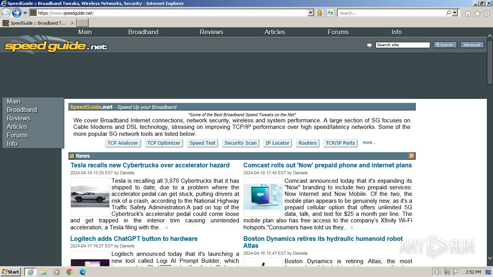Launch Google Chrome from the taskbar
493x277 pixels.
click(70, 272)
